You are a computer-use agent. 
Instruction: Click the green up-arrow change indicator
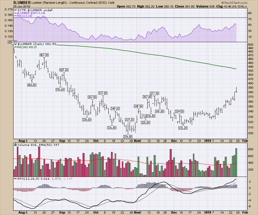[x=246, y=7]
